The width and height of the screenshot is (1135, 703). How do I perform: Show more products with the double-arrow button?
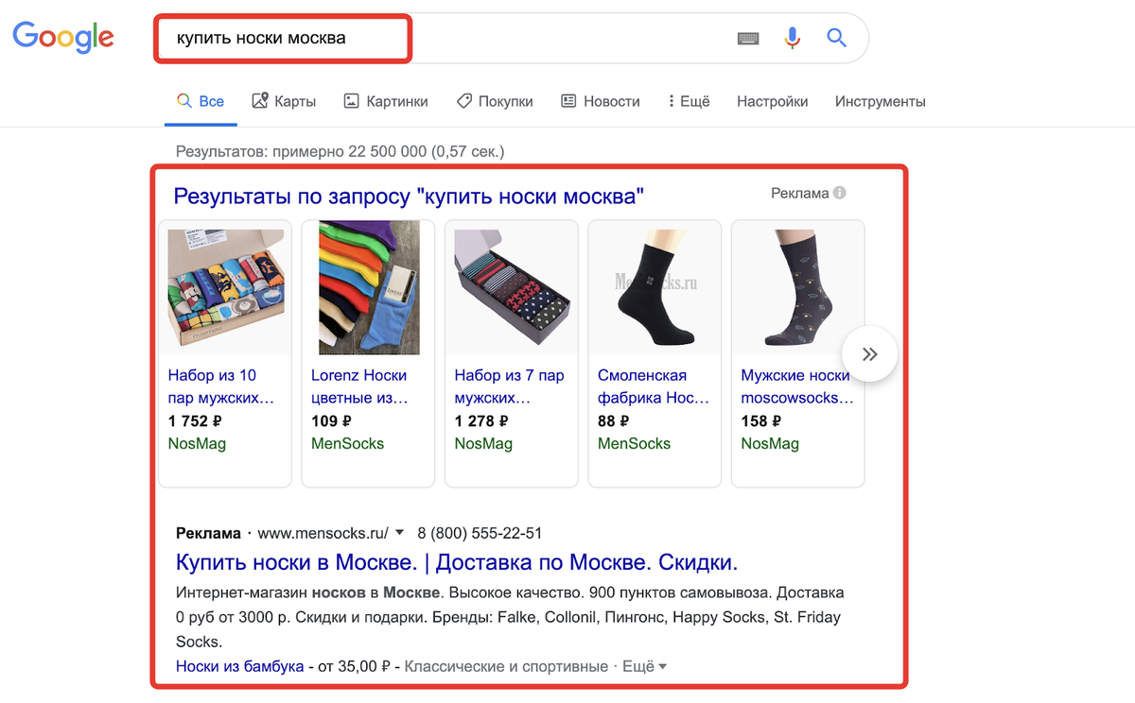[x=869, y=353]
